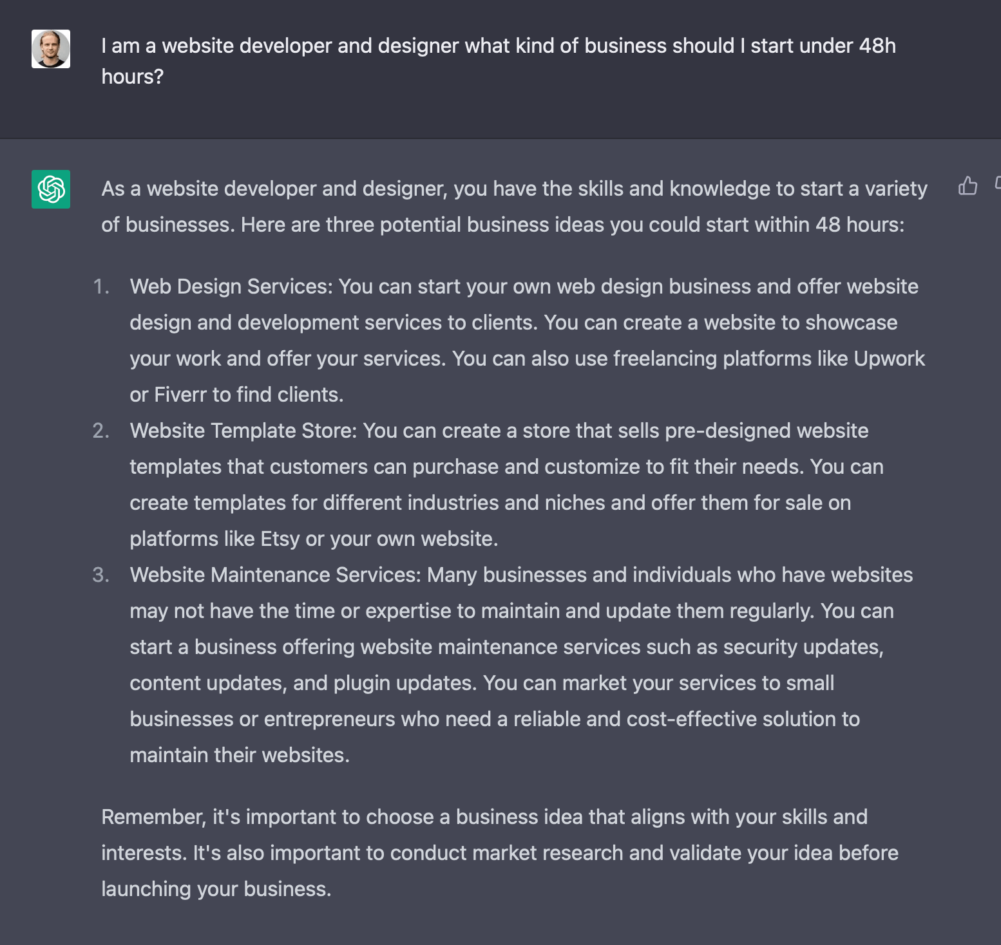The image size is (1001, 945).
Task: Click the list number 1 marker
Action: (101, 286)
